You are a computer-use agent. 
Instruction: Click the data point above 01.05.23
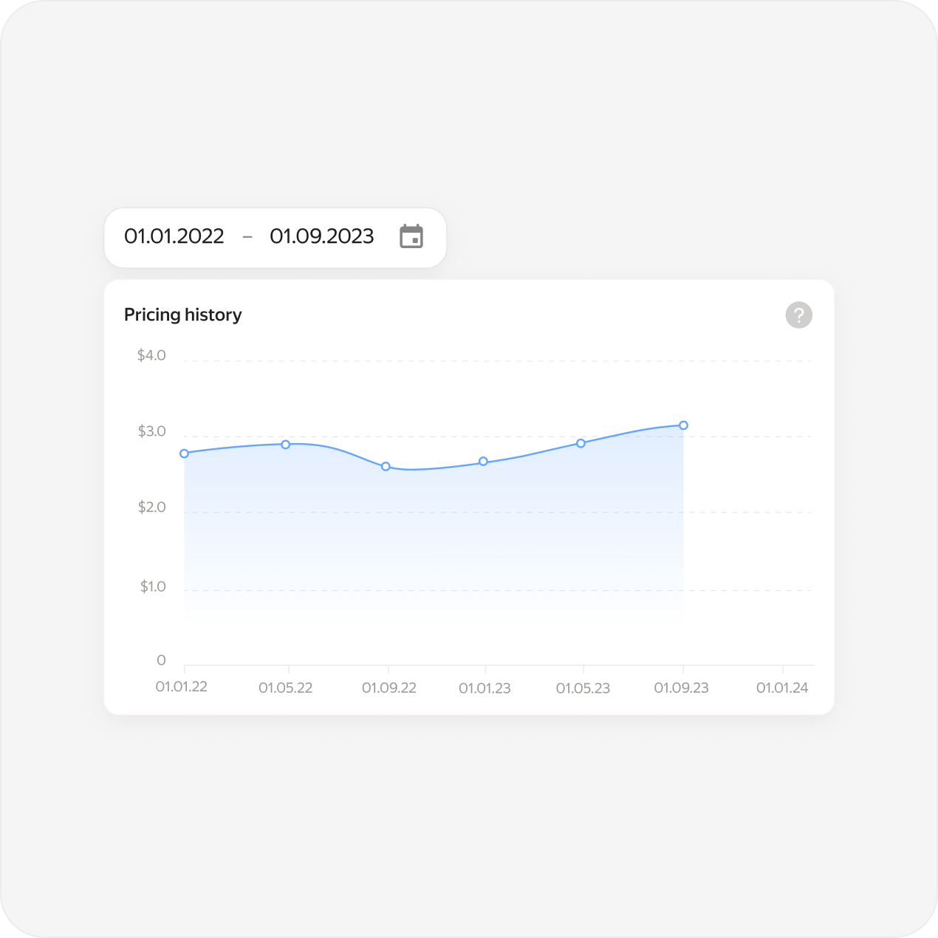[x=581, y=443]
